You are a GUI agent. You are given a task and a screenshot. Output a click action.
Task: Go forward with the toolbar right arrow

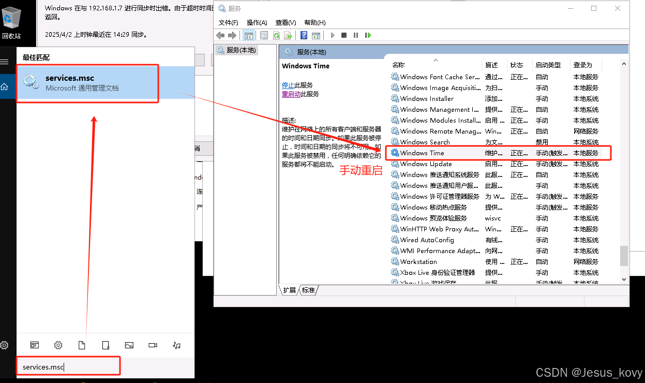(x=232, y=35)
